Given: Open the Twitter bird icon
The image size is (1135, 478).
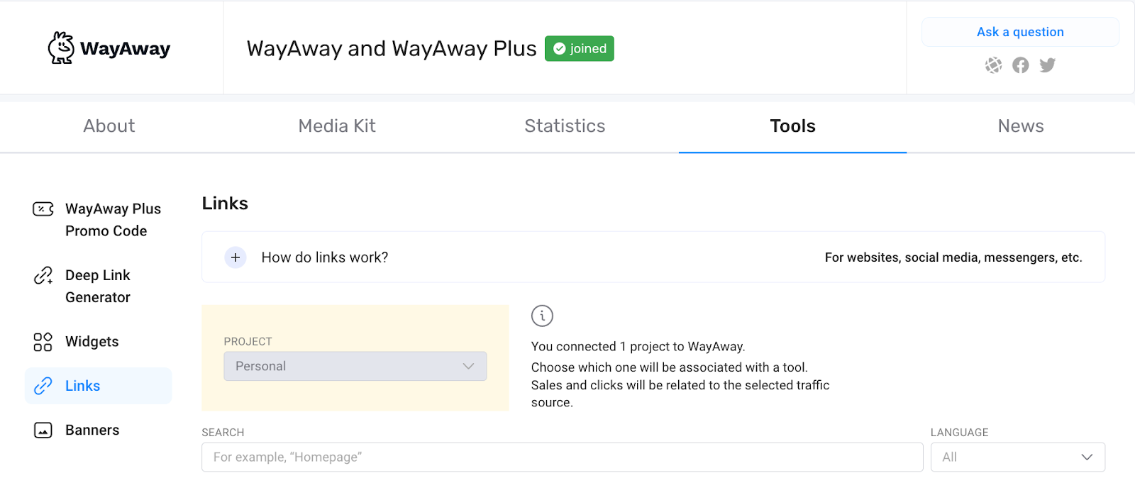Looking at the screenshot, I should (1048, 65).
